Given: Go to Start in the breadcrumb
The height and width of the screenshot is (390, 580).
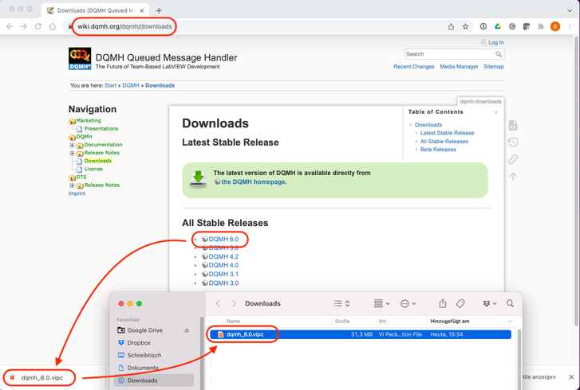Looking at the screenshot, I should tap(110, 85).
